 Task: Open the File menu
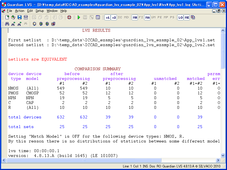(x=9, y=11)
